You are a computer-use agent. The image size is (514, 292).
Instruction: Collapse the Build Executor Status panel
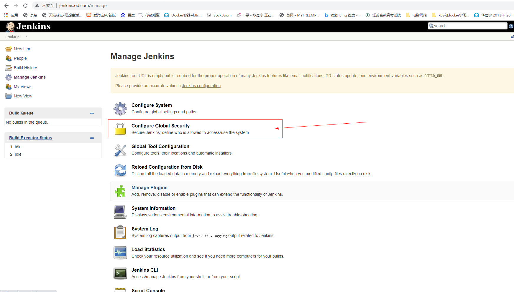(x=92, y=138)
